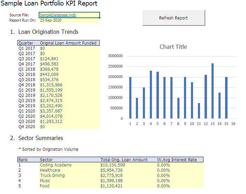Select Coding Academy's 0.00% interest rate

pyautogui.click(x=163, y=165)
